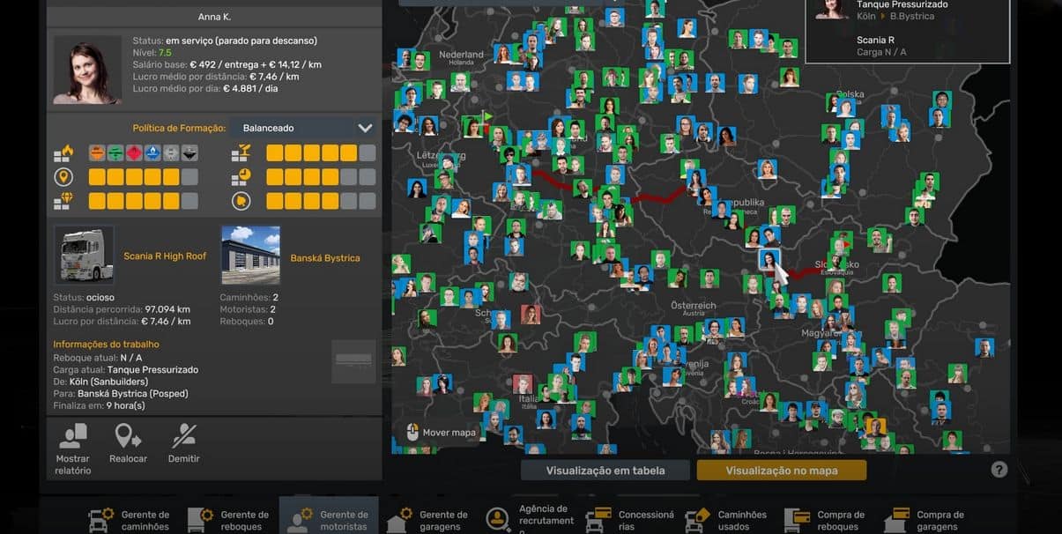This screenshot has width=1062, height=534.
Task: Click the long distance skill pin icon
Action: [x=63, y=177]
